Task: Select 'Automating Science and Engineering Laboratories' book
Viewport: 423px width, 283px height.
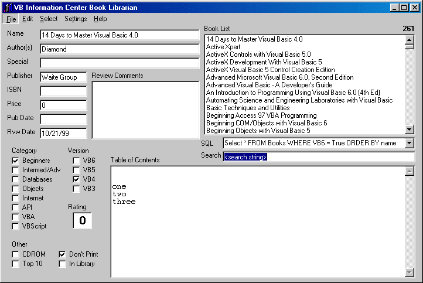Action: (x=305, y=100)
